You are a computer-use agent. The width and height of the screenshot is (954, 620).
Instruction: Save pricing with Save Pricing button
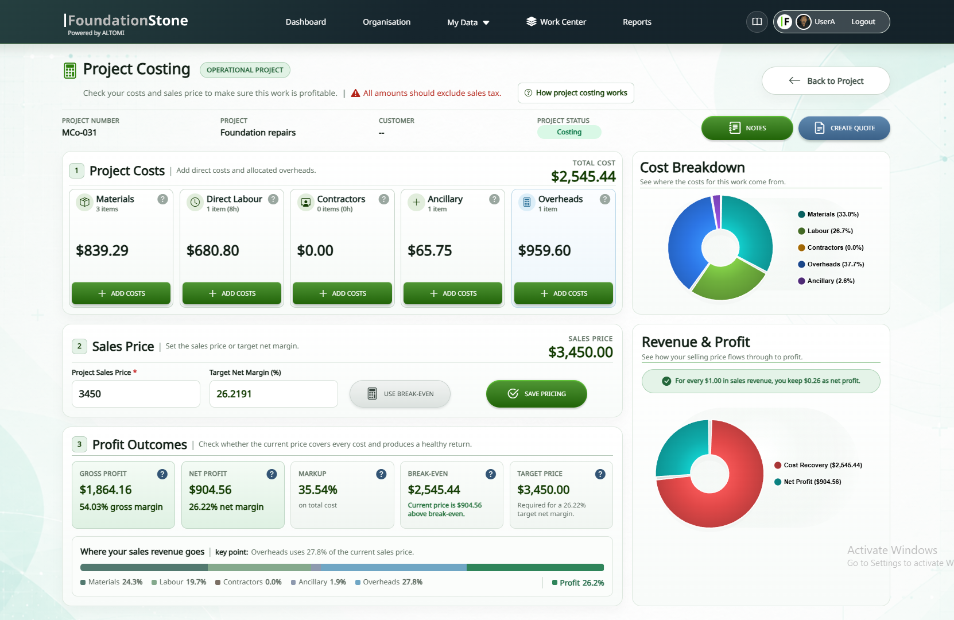coord(537,394)
